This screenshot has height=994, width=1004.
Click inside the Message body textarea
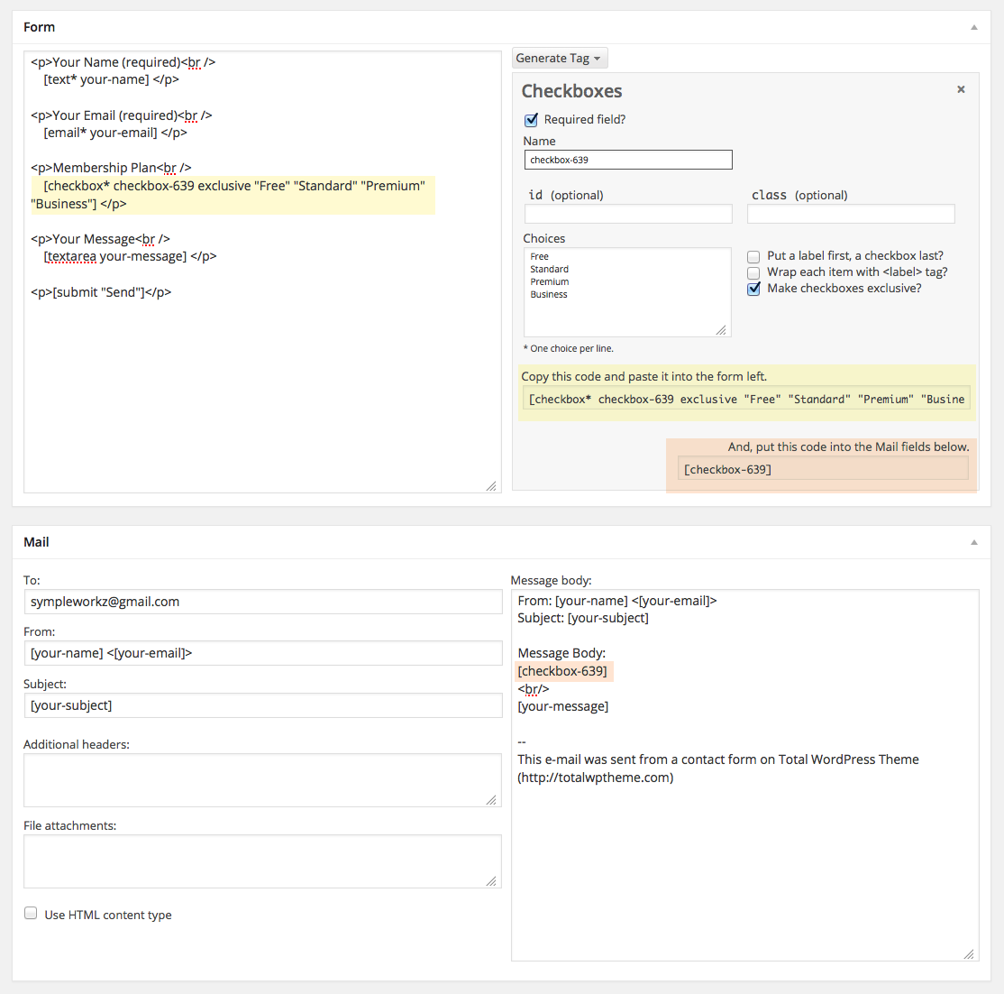745,776
